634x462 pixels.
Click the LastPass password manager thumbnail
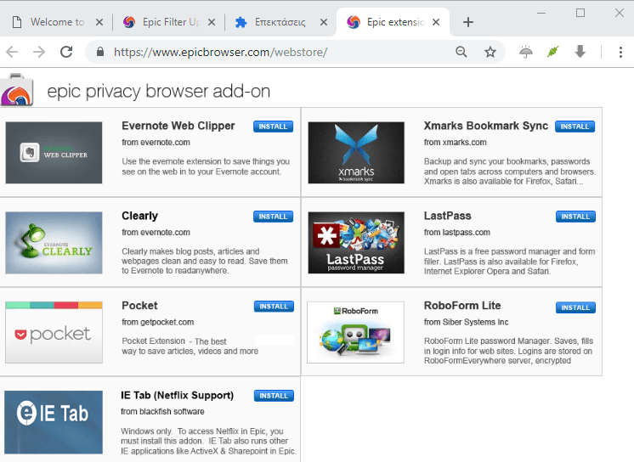356,243
